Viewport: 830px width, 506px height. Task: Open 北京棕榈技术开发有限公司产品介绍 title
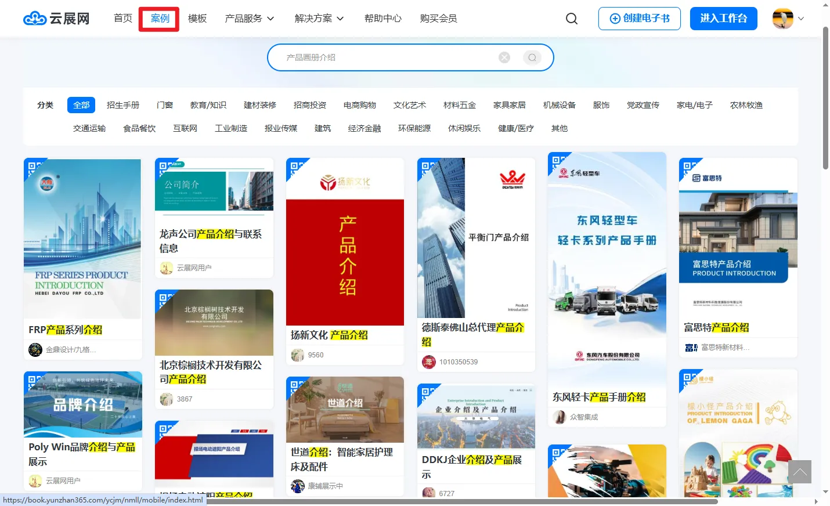coord(211,372)
